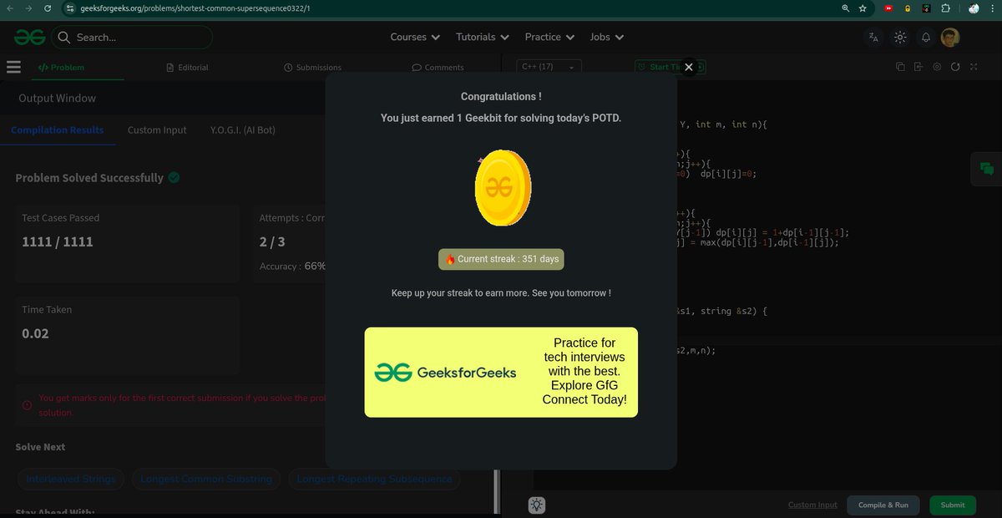Click the GeeksforGeeks logo in header
This screenshot has height=518, width=1002.
(x=28, y=37)
